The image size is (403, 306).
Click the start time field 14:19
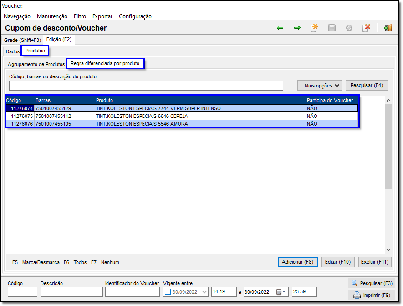tap(224, 292)
